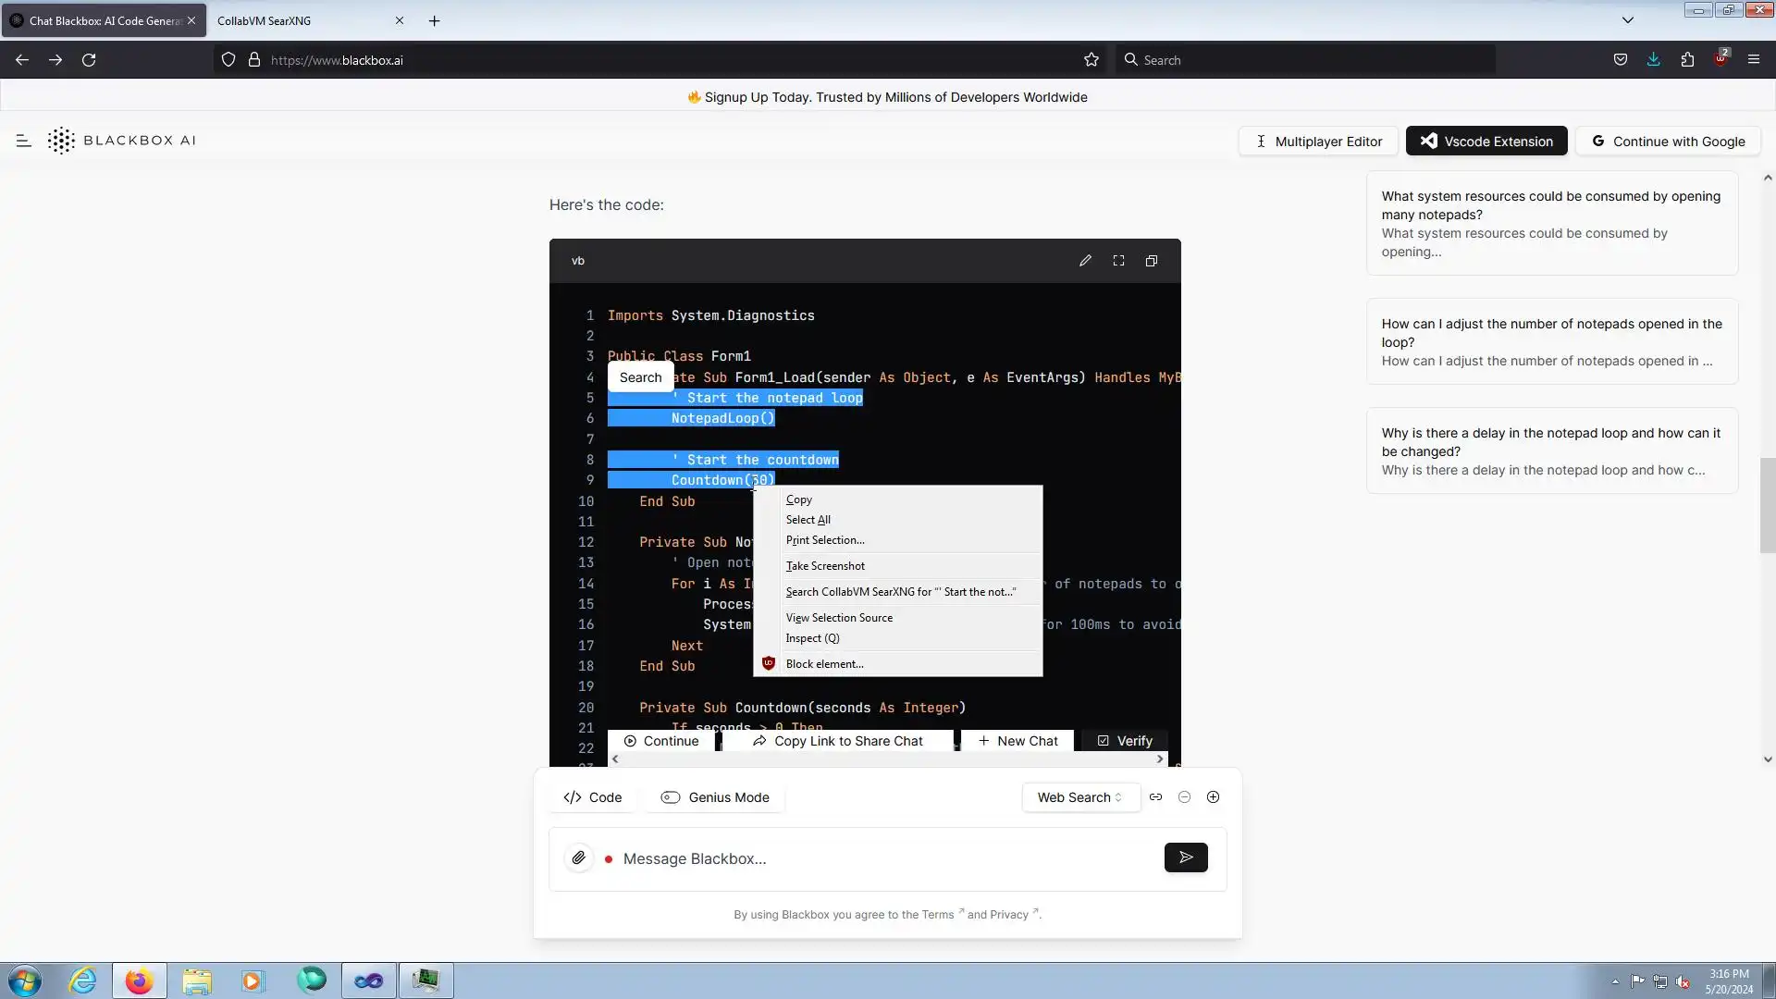The image size is (1776, 999).
Task: Open the list all tabs dropdown arrow
Action: [1628, 20]
